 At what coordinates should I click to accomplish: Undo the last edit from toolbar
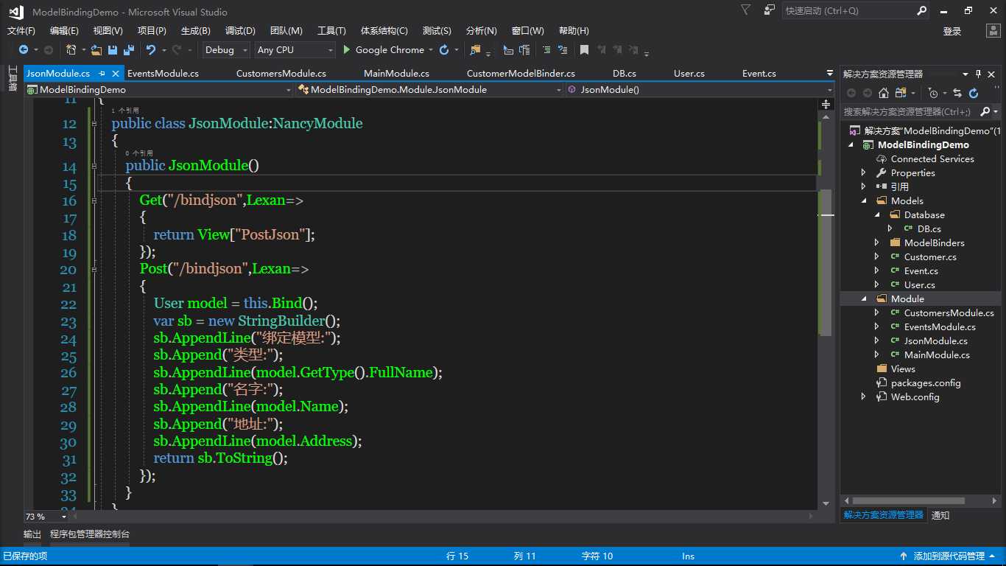tap(151, 50)
